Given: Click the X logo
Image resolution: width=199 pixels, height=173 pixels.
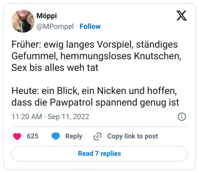Looking at the screenshot, I should click(x=182, y=16).
